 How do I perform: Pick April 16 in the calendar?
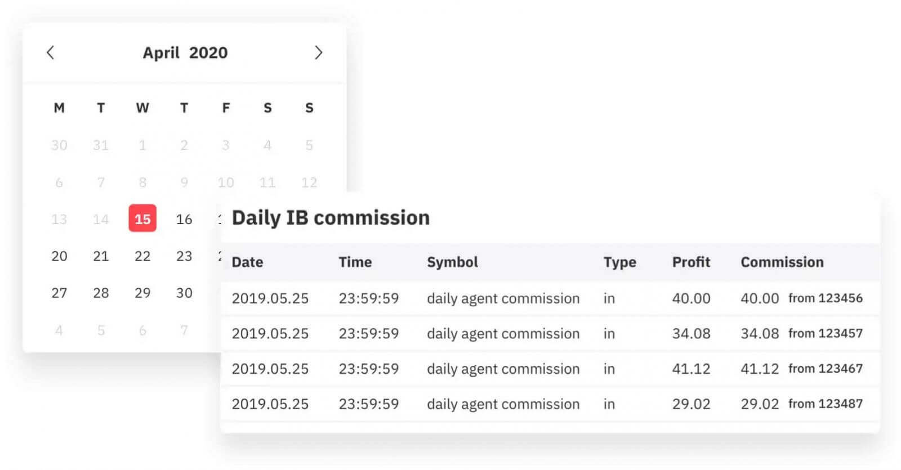184,219
